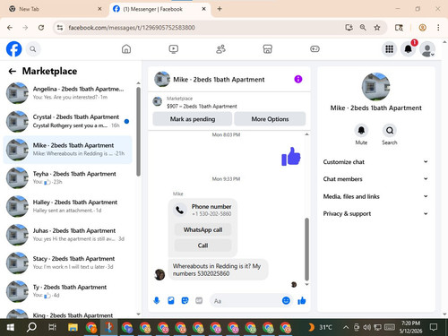This screenshot has width=448, height=336.
Task: Open Juhas - 2beds 1bath conversation
Action: pos(67,235)
